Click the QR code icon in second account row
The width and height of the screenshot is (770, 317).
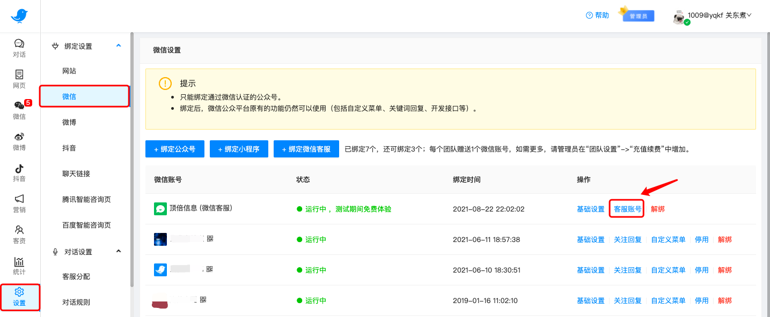210,239
